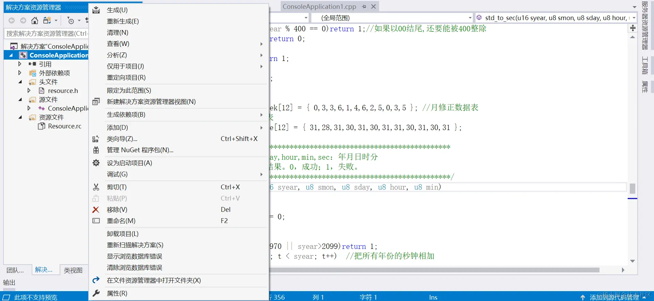654x301 pixels.
Task: Click 添加到源代码管理 in the status bar
Action: click(614, 297)
